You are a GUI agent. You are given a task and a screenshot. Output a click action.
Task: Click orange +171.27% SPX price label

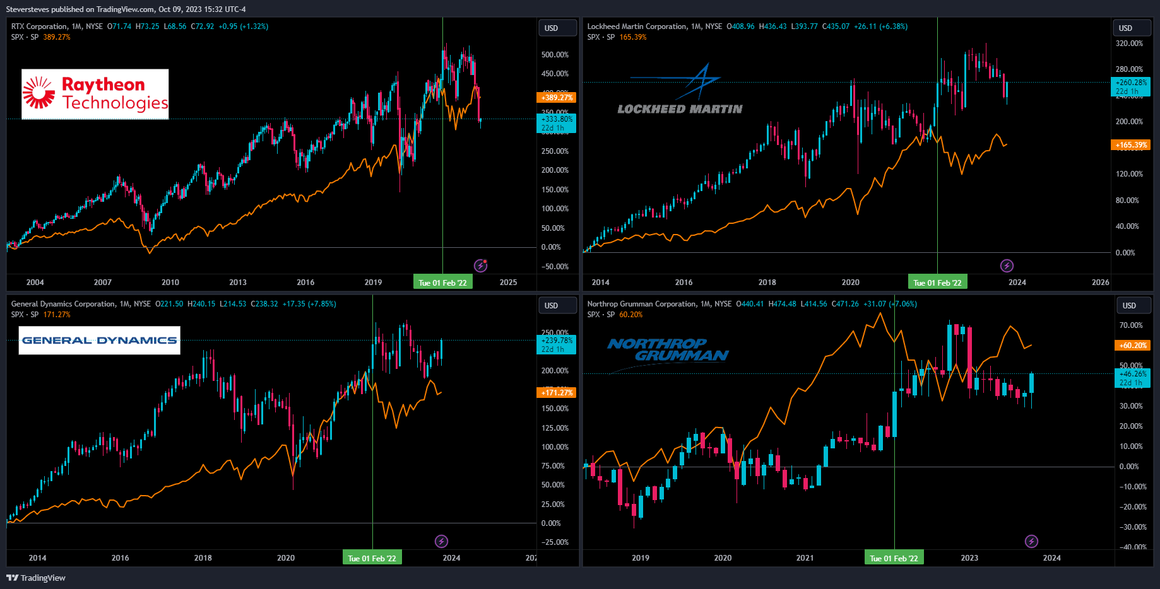[x=557, y=393]
